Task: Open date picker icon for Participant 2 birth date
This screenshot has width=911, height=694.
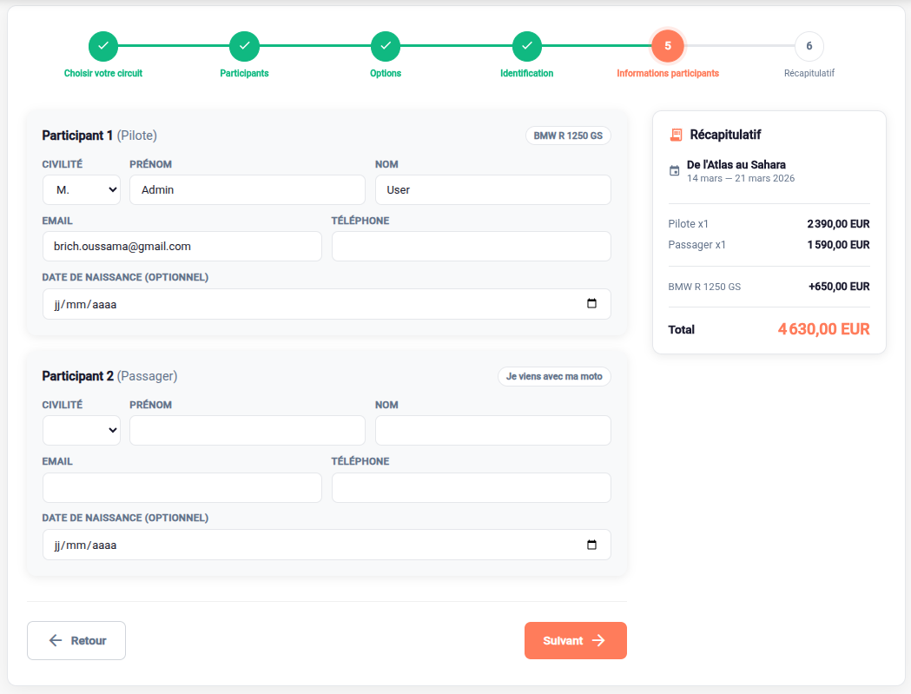Action: tap(592, 545)
